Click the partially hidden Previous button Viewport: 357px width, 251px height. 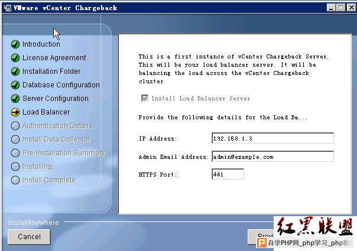click(x=261, y=236)
